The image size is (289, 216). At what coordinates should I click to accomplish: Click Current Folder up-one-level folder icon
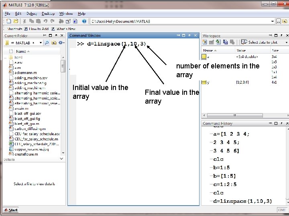54,43
